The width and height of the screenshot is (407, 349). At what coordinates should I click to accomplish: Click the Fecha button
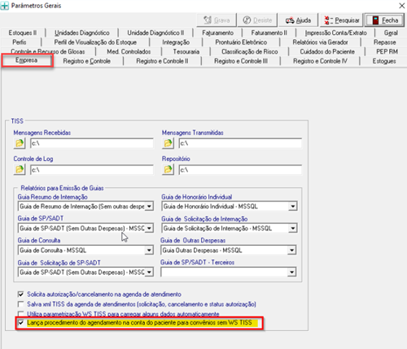click(x=385, y=20)
